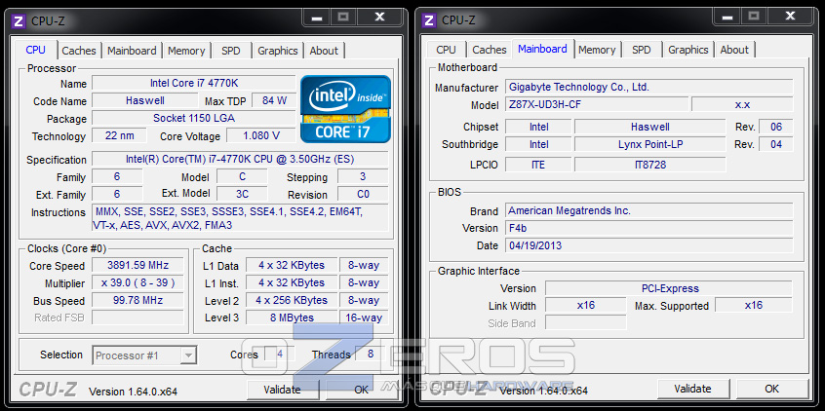Click the Ext. Model value 3C
The image size is (825, 411).
coord(242,194)
